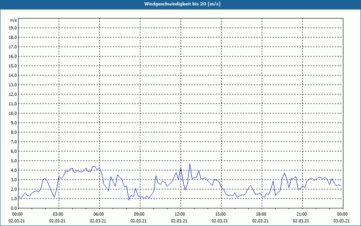Select the 15,0 y-axis tick label
Screen dimensions: 361x226
pyautogui.click(x=13, y=66)
